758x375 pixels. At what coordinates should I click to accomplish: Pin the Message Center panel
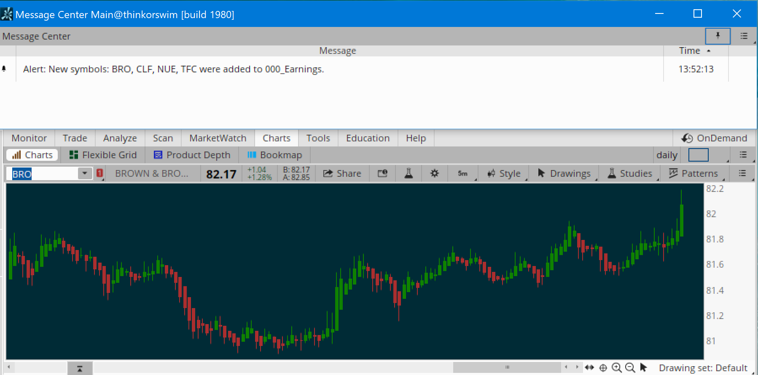(x=718, y=36)
